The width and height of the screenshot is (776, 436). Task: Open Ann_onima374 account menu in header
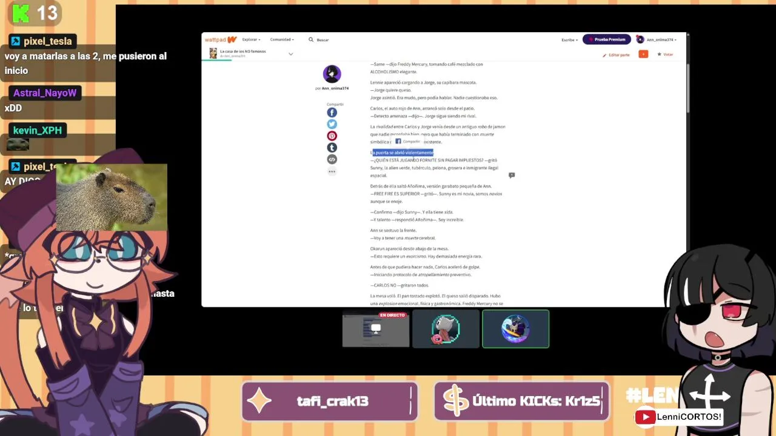[x=661, y=39]
